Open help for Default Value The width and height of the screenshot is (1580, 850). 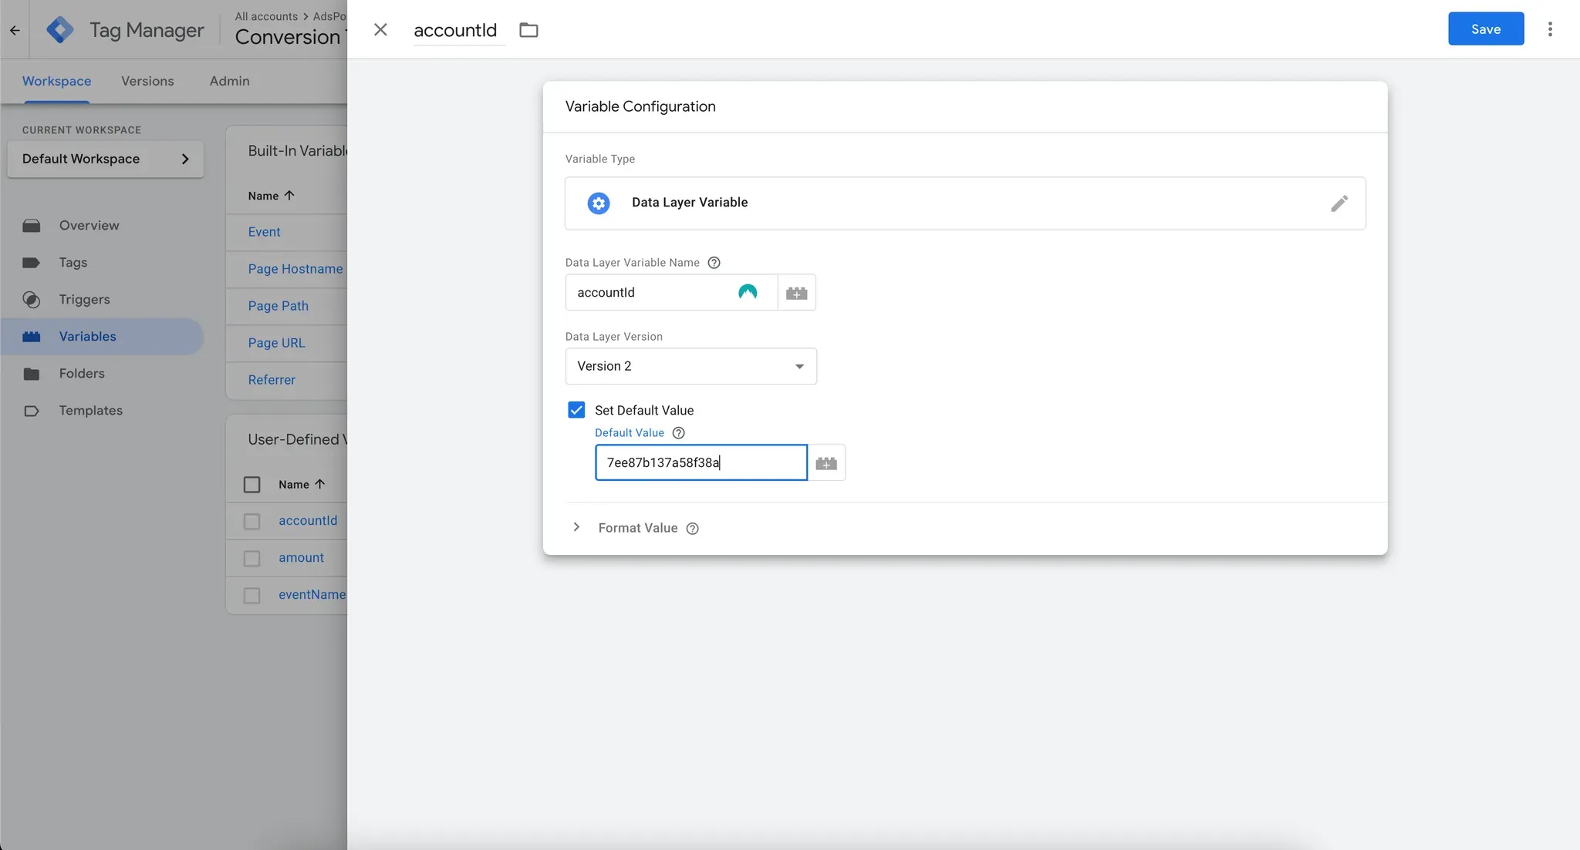(678, 433)
